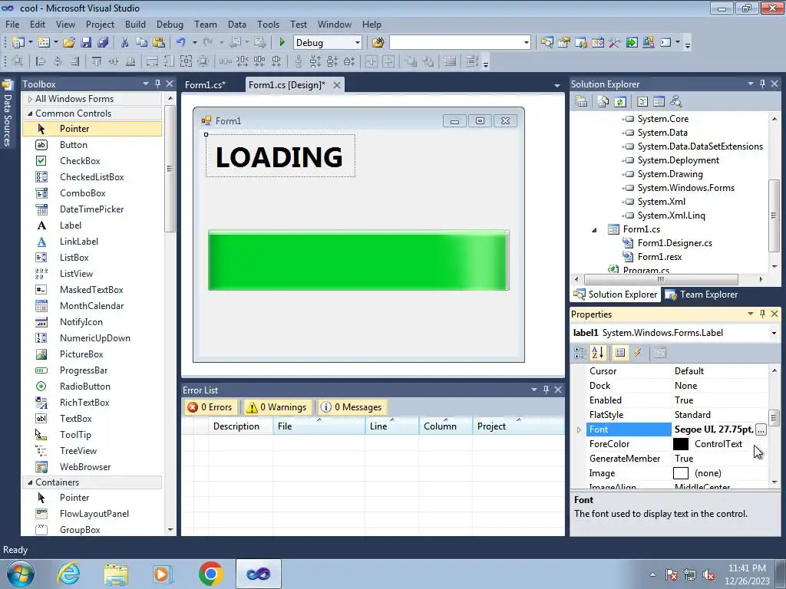This screenshot has width=786, height=589.
Task: Select the Button control in Toolbox
Action: [74, 145]
